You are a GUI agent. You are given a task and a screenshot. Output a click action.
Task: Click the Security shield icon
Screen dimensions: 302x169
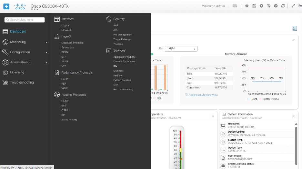[x=109, y=19]
